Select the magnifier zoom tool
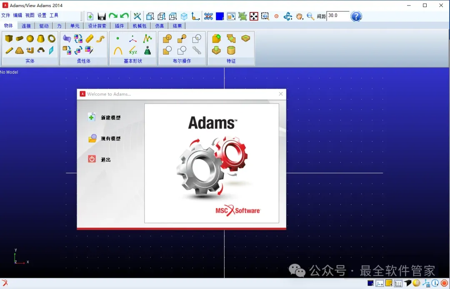The width and height of the screenshot is (450, 289). (310, 16)
